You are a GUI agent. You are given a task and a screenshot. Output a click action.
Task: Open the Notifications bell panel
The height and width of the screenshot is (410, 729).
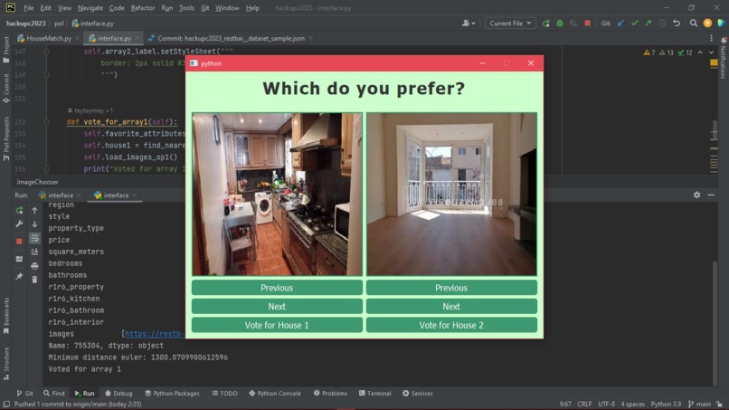point(723,40)
